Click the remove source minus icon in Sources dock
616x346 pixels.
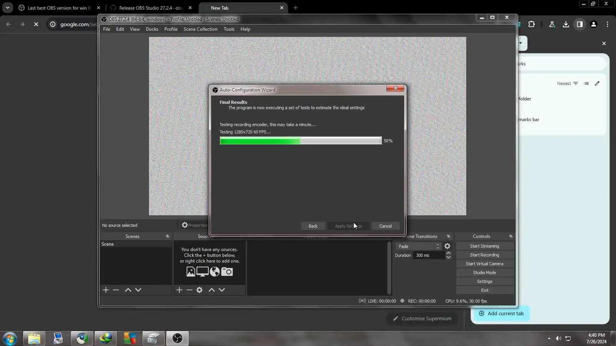189,290
